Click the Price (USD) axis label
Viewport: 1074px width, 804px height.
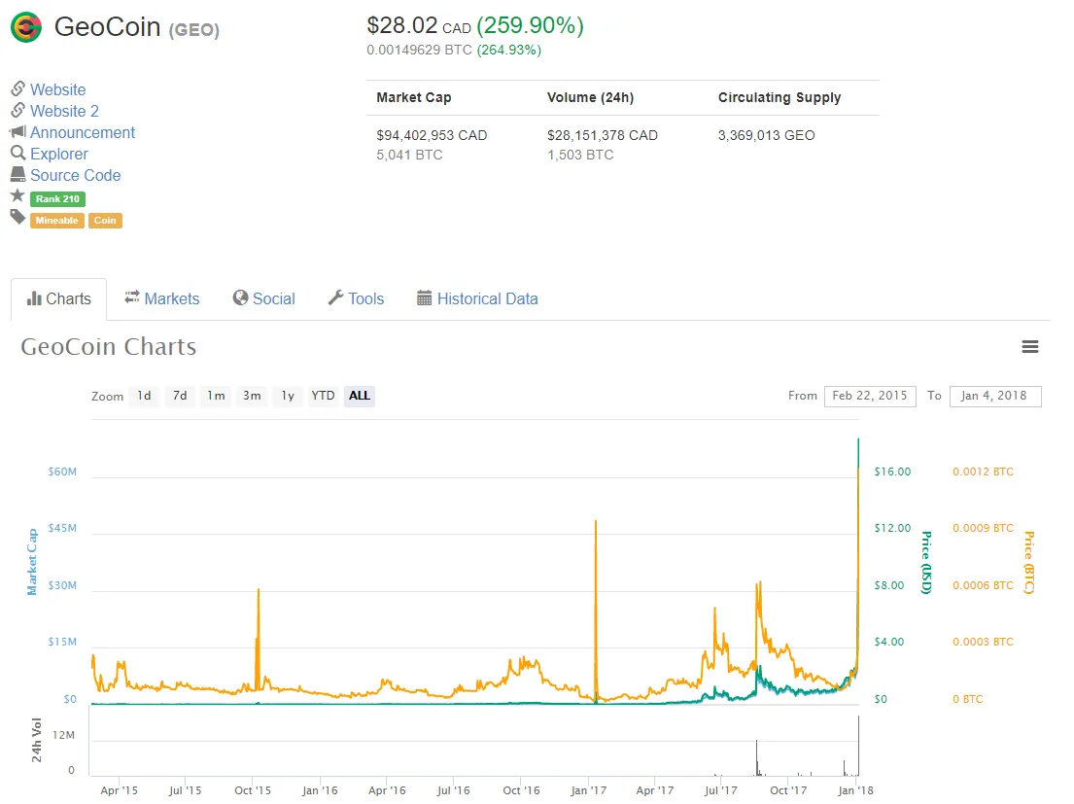926,562
